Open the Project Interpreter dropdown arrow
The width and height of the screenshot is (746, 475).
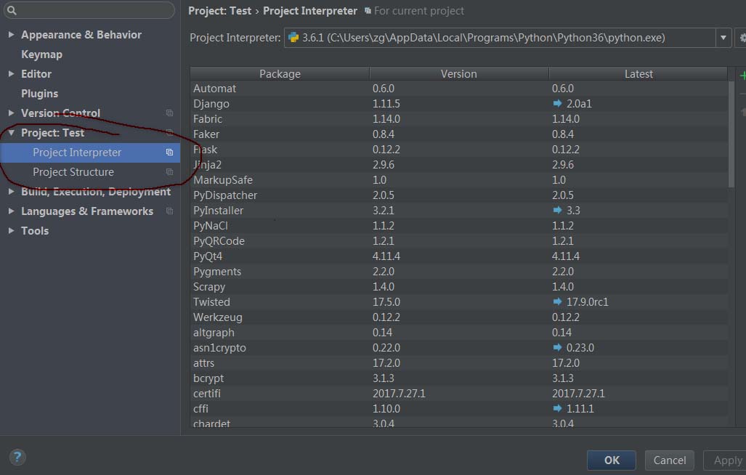coord(723,38)
